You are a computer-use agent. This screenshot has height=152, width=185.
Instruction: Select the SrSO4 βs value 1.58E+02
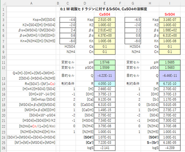(170, 30)
